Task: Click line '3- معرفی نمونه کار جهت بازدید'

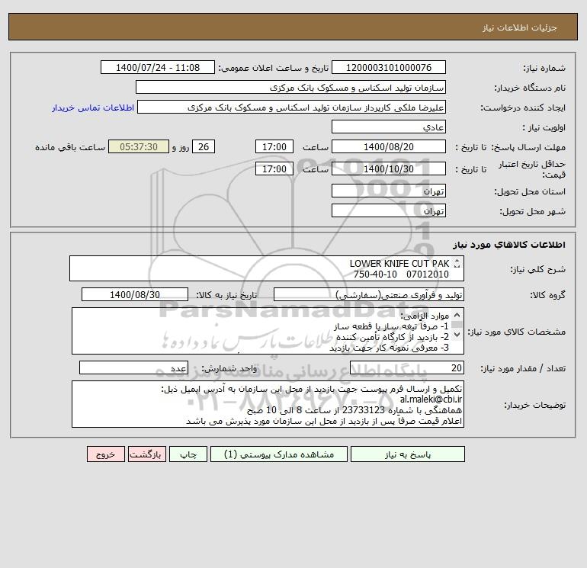Action: pos(389,348)
